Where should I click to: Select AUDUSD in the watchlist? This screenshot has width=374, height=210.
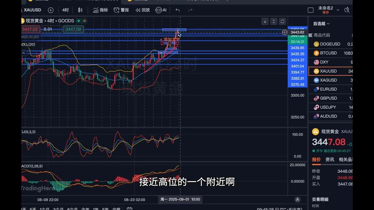click(331, 116)
